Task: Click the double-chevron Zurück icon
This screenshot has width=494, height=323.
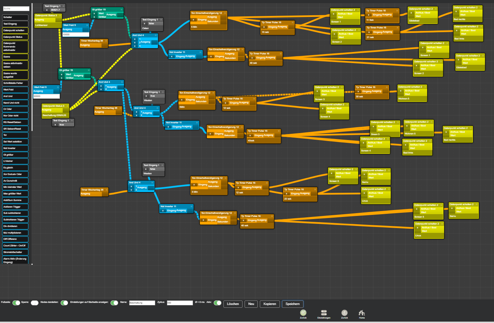Action: 303,313
